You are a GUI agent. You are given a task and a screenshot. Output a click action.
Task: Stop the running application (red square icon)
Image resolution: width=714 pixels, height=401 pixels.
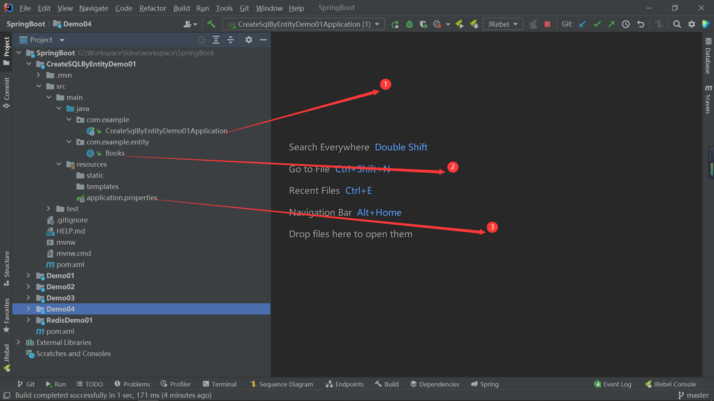(x=547, y=24)
